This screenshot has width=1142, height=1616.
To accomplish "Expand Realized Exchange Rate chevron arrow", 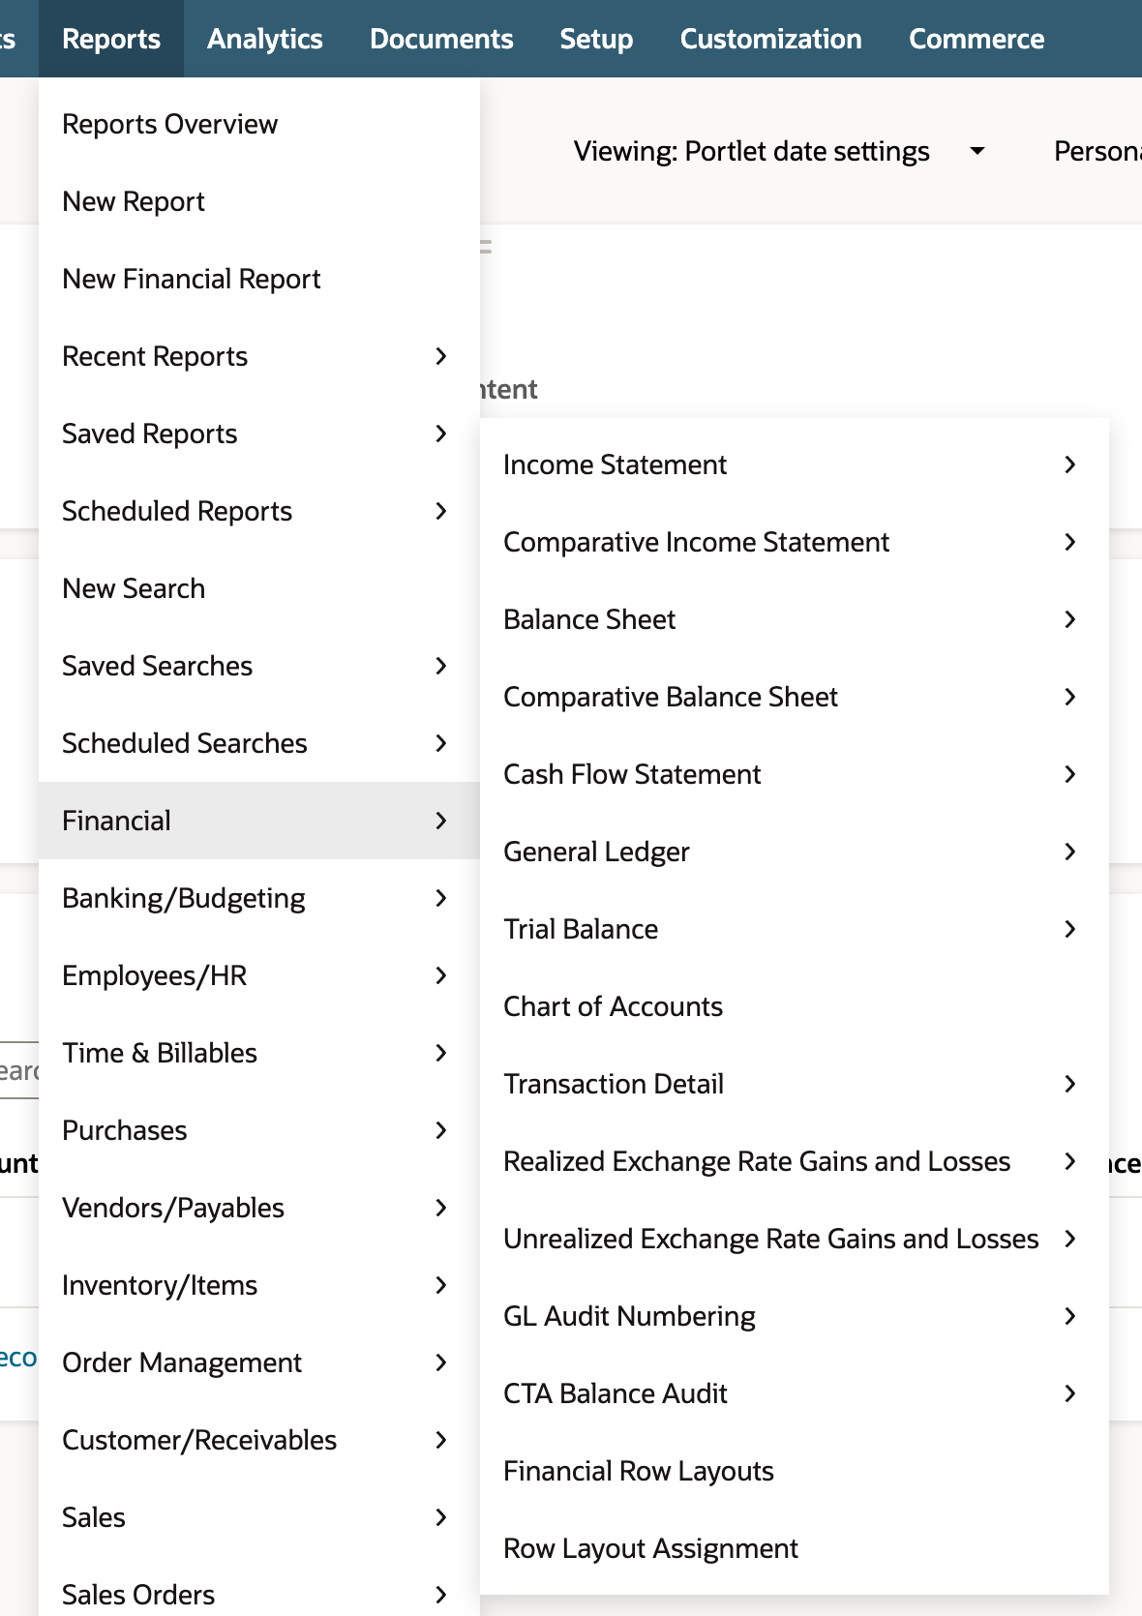I will tap(1070, 1161).
